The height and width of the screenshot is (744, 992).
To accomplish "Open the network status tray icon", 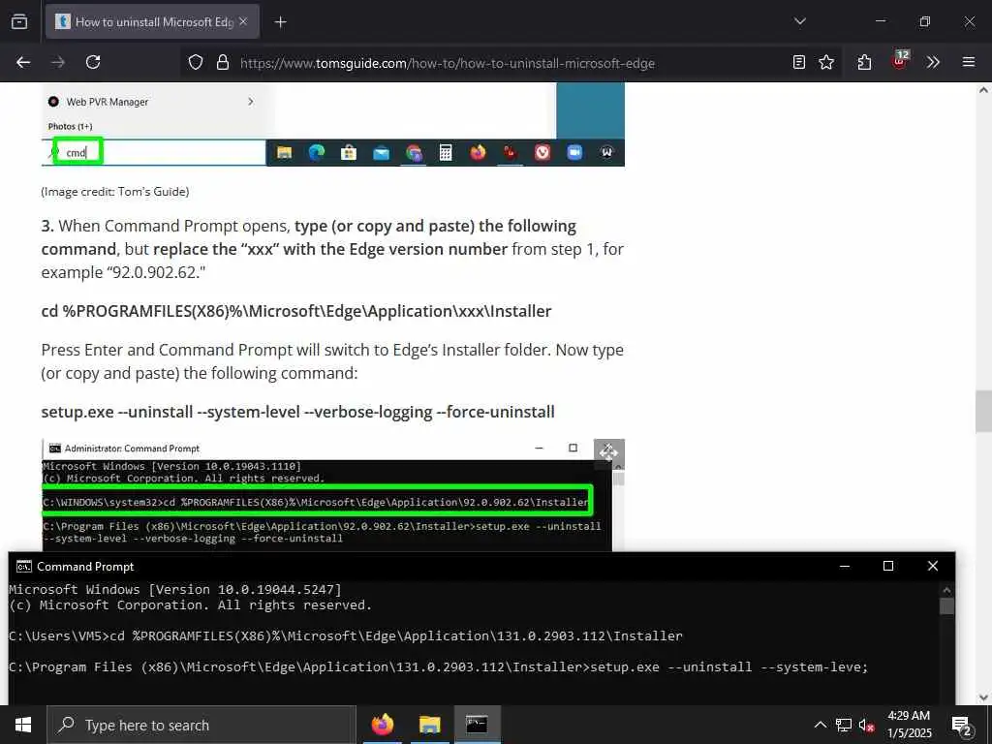I will [x=844, y=725].
